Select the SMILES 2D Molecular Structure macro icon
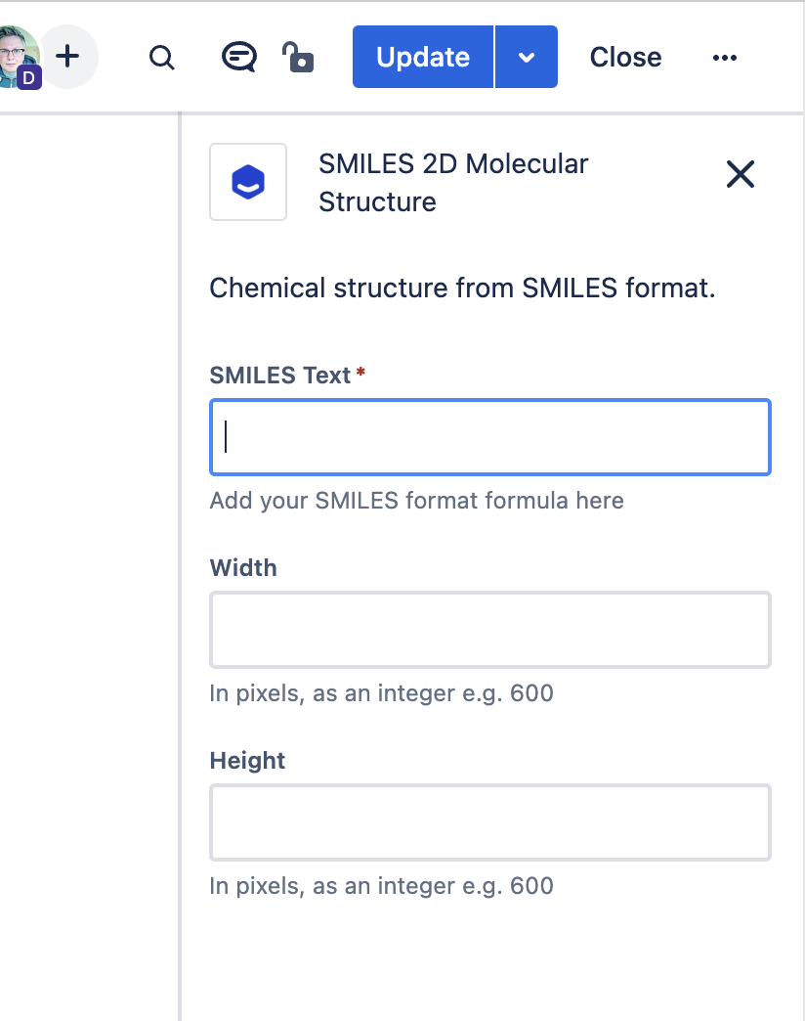 pyautogui.click(x=248, y=182)
